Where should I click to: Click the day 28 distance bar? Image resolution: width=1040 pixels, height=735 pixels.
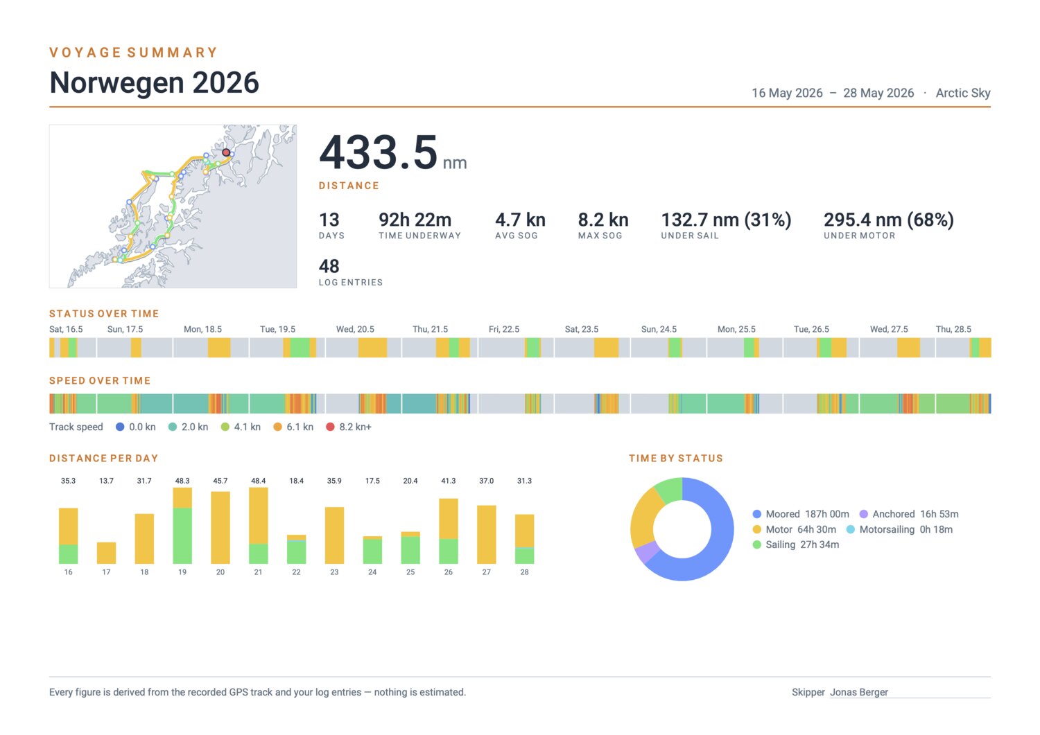point(525,538)
